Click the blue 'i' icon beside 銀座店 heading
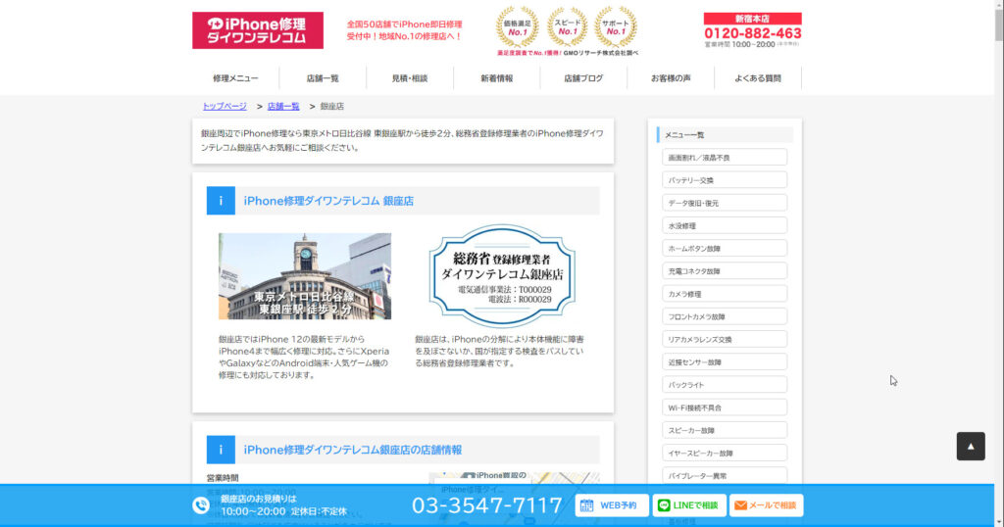This screenshot has width=1004, height=527. pos(221,201)
